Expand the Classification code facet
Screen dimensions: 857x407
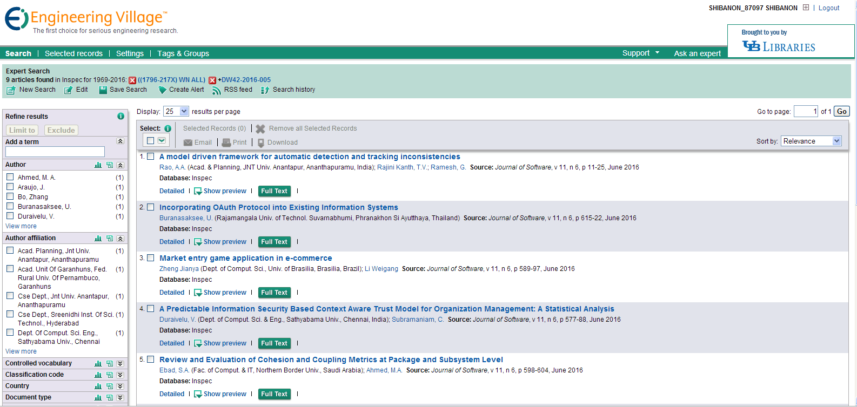click(x=120, y=375)
